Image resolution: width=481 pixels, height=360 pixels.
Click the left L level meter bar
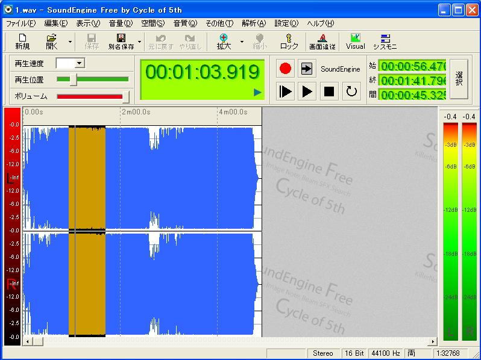451,231
